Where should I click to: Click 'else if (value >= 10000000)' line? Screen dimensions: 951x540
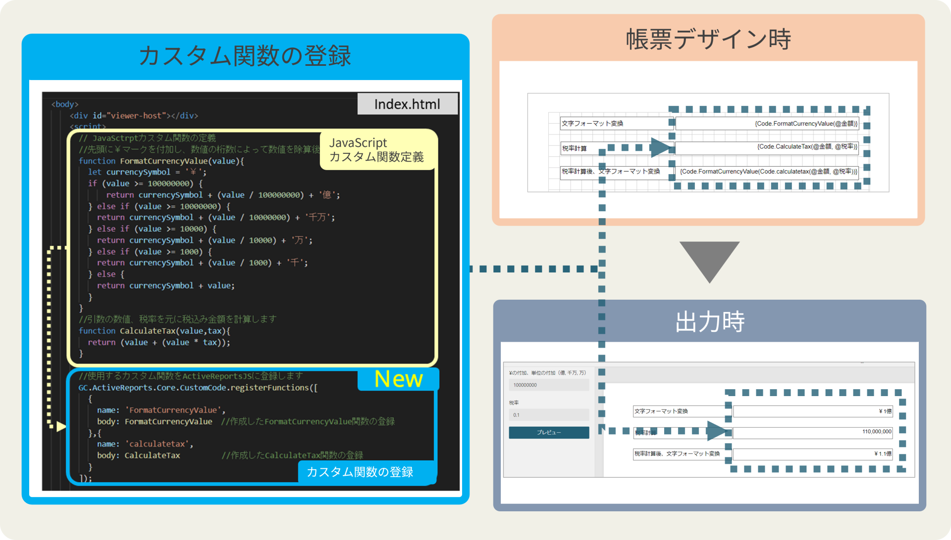159,206
